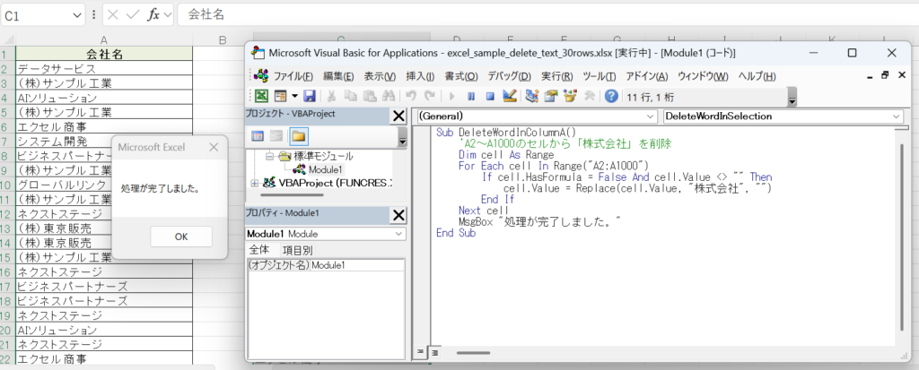Open the Properties Window toolbar icon

(551, 96)
